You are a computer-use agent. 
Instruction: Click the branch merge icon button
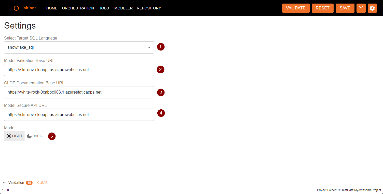[x=361, y=8]
